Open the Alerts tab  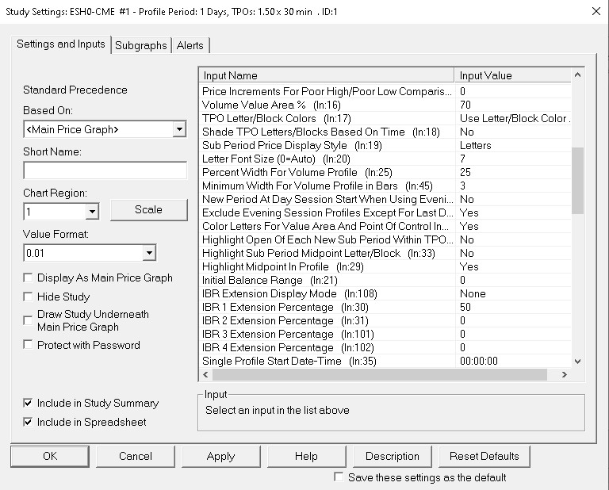190,46
